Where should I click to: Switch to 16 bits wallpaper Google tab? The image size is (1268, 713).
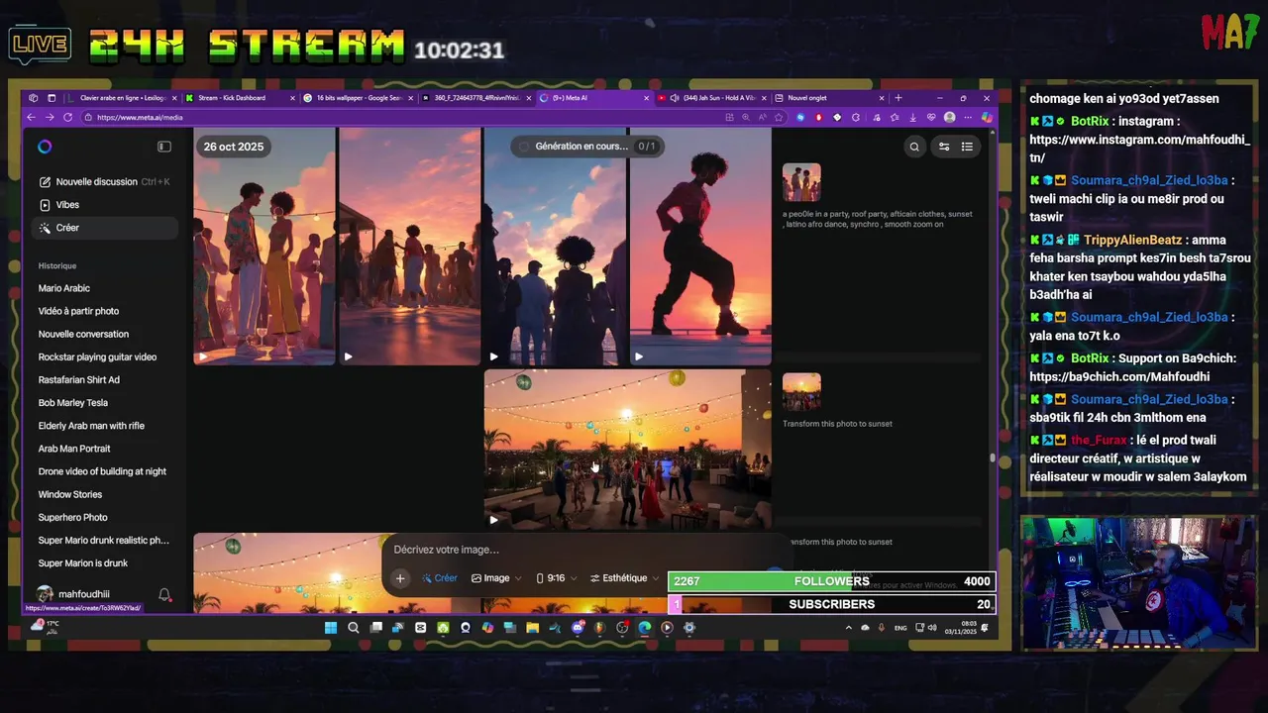358,98
